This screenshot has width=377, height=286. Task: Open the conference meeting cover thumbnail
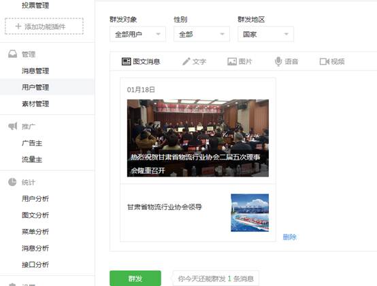point(198,138)
